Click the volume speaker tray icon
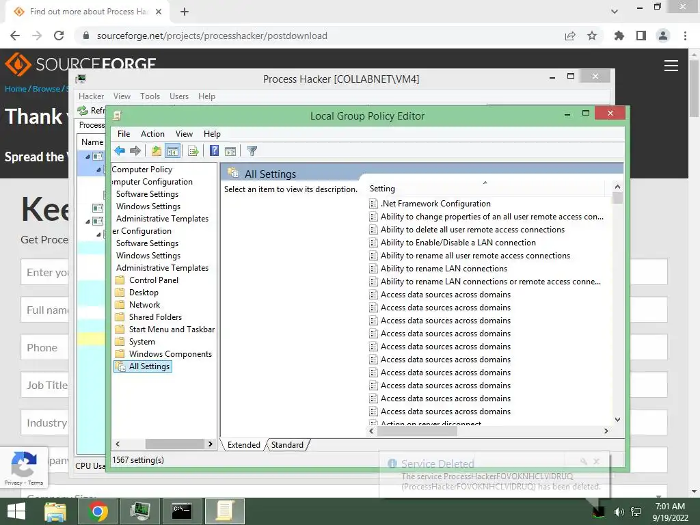 point(619,511)
